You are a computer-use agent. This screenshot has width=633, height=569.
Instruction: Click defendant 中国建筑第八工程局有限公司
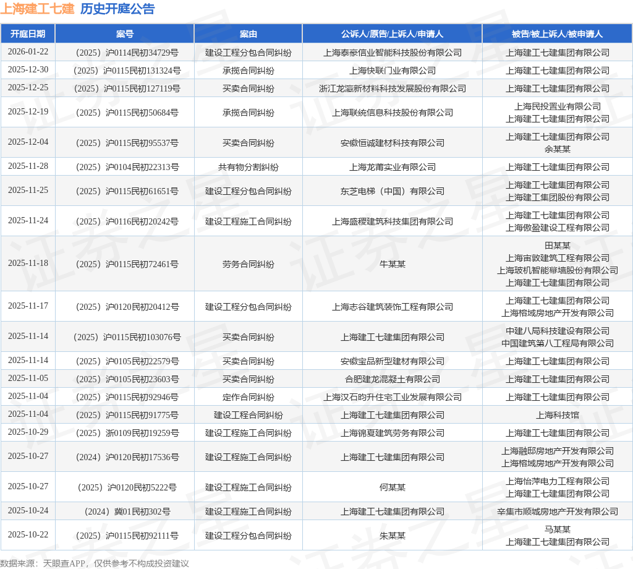coord(558,343)
